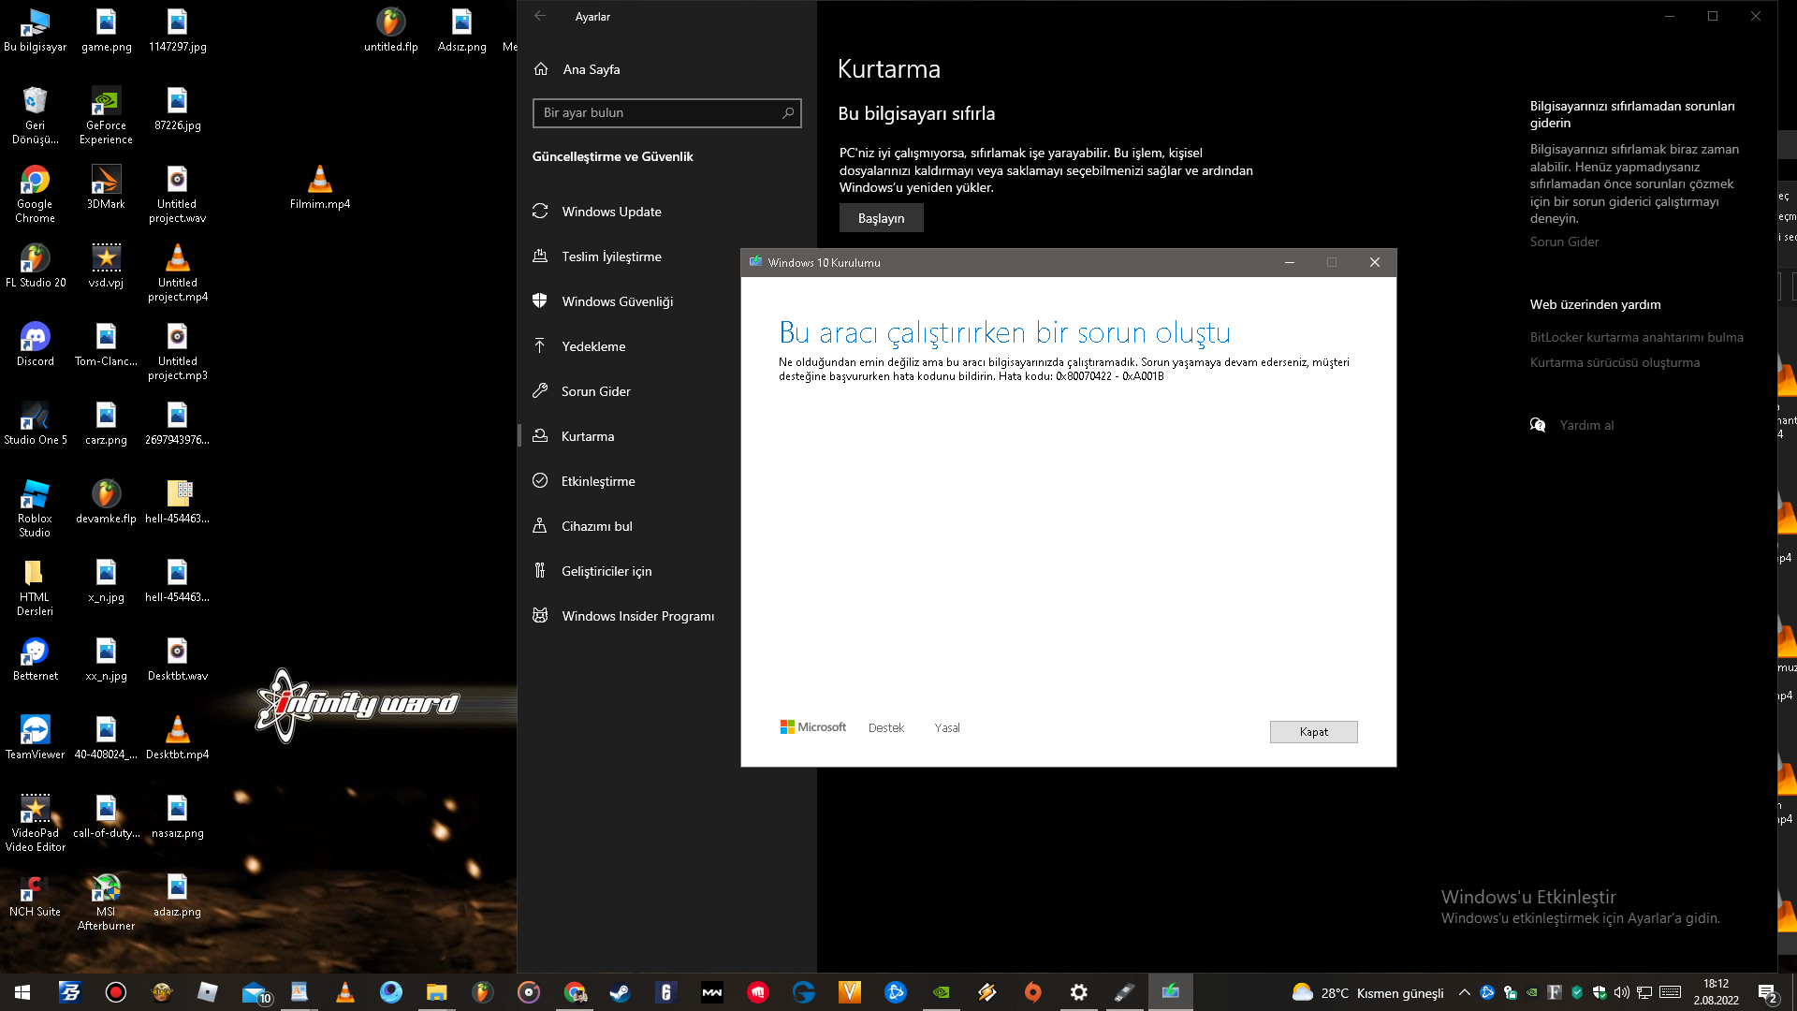Click the Steam taskbar icon
The height and width of the screenshot is (1011, 1797).
click(620, 992)
